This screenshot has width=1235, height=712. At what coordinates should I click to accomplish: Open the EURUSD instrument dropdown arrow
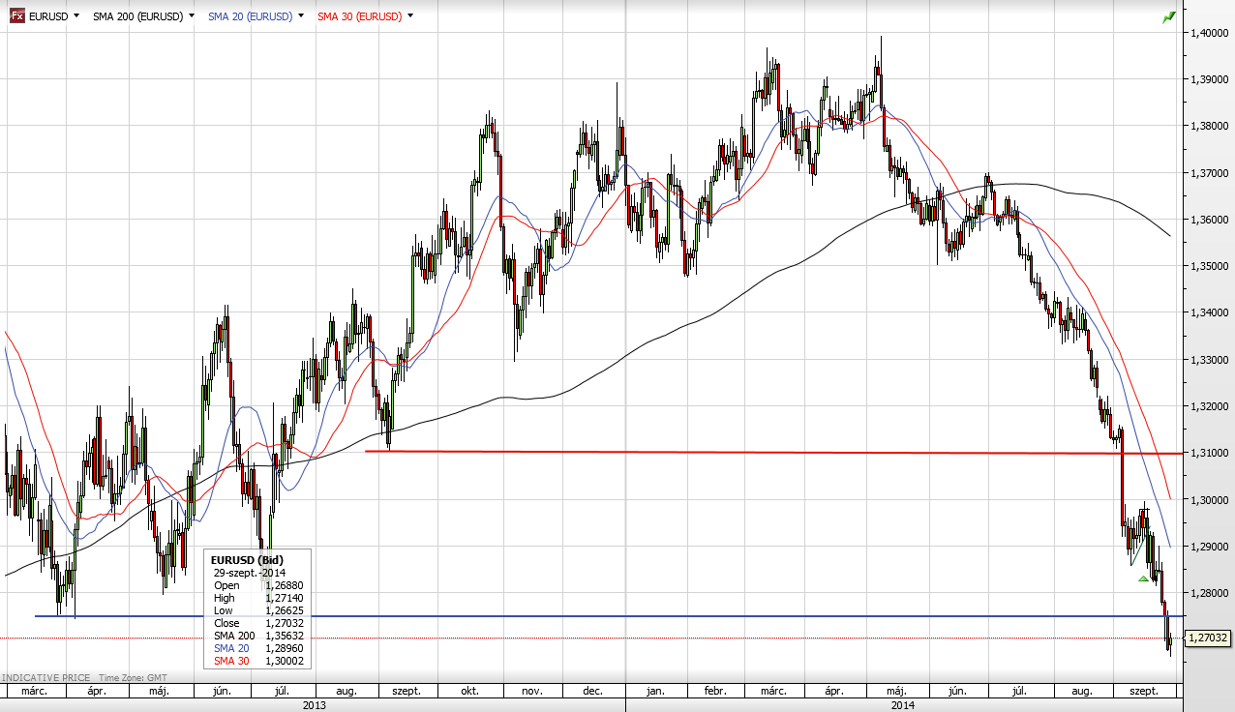(x=75, y=16)
